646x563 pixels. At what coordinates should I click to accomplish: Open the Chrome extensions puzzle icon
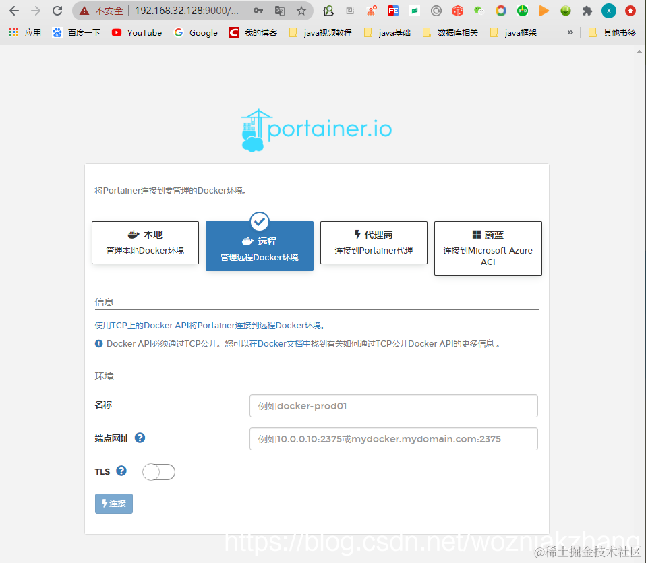[x=587, y=11]
